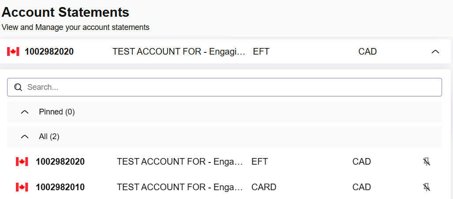Click the All (2) group label
The width and height of the screenshot is (453, 199).
49,136
